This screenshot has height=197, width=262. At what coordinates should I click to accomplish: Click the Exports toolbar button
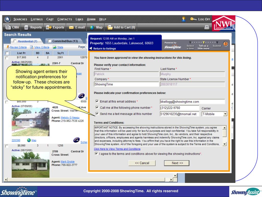click(x=55, y=27)
